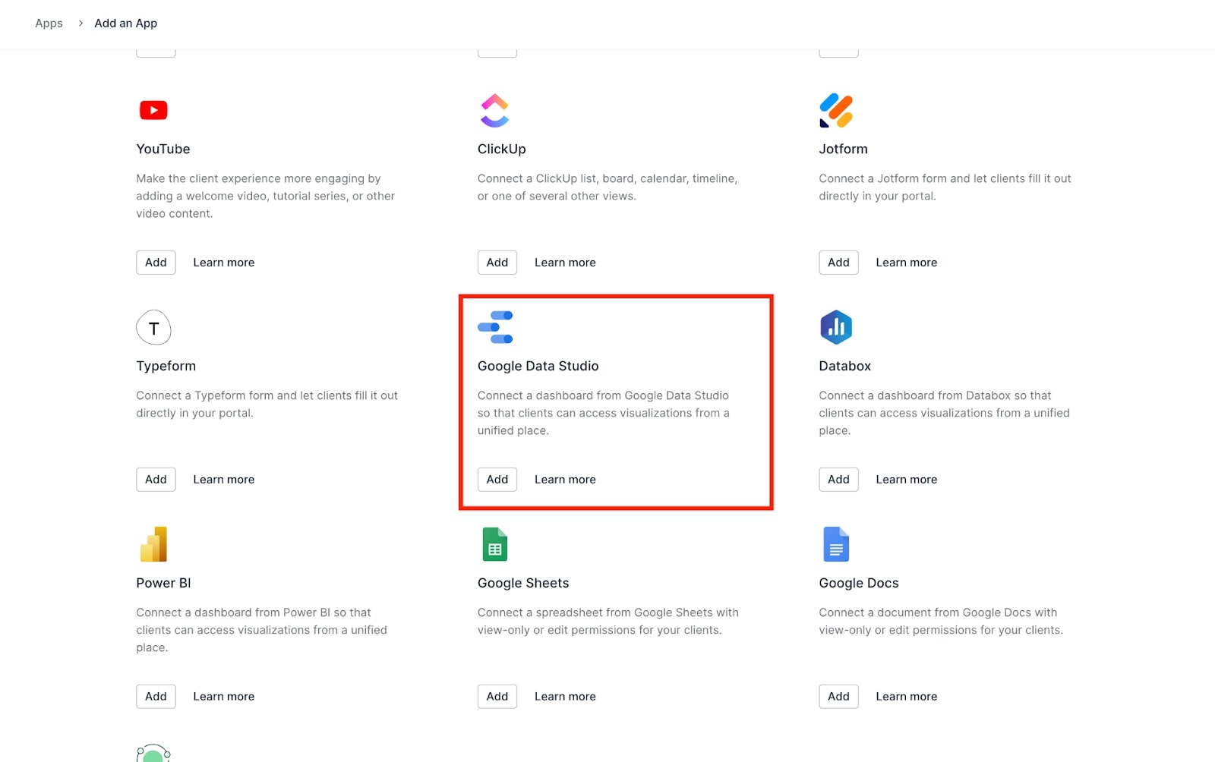Screen dimensions: 1215x762
Task: Add the YouTube app
Action: tap(156, 263)
